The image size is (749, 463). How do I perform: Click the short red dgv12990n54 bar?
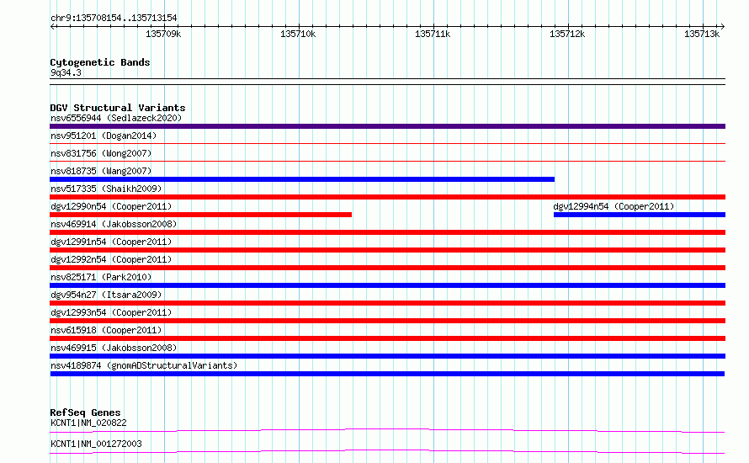tap(200, 215)
